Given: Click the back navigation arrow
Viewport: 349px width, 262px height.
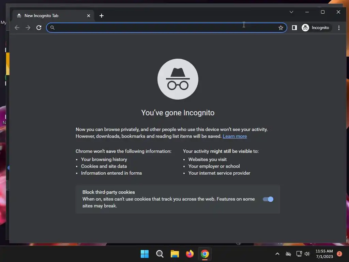Looking at the screenshot, I should click(x=17, y=28).
